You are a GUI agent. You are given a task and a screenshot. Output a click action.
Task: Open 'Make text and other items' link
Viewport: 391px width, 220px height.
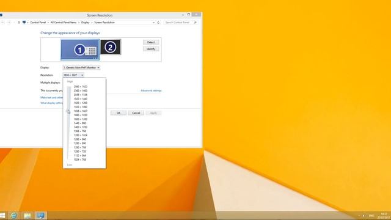[51, 98]
